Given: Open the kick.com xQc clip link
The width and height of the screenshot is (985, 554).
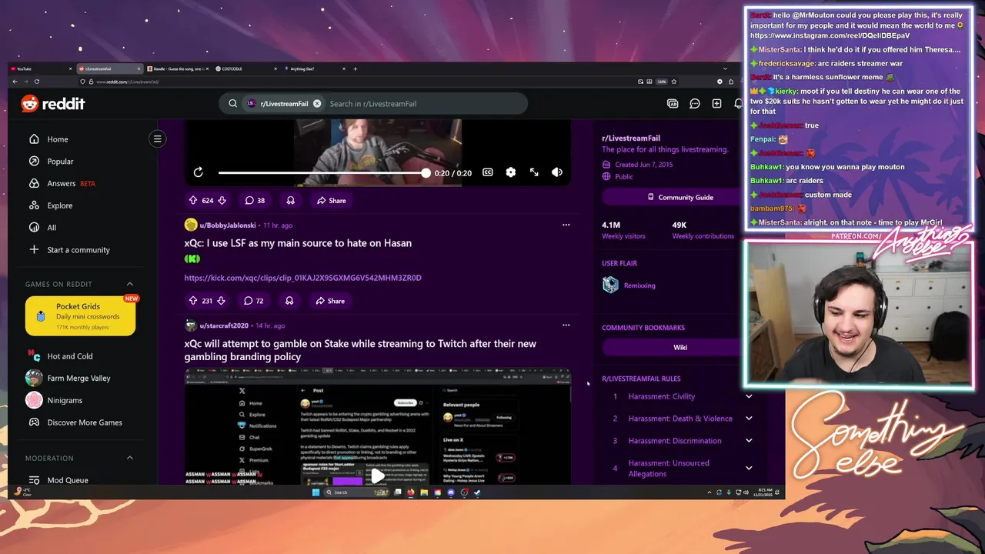Looking at the screenshot, I should [x=302, y=278].
